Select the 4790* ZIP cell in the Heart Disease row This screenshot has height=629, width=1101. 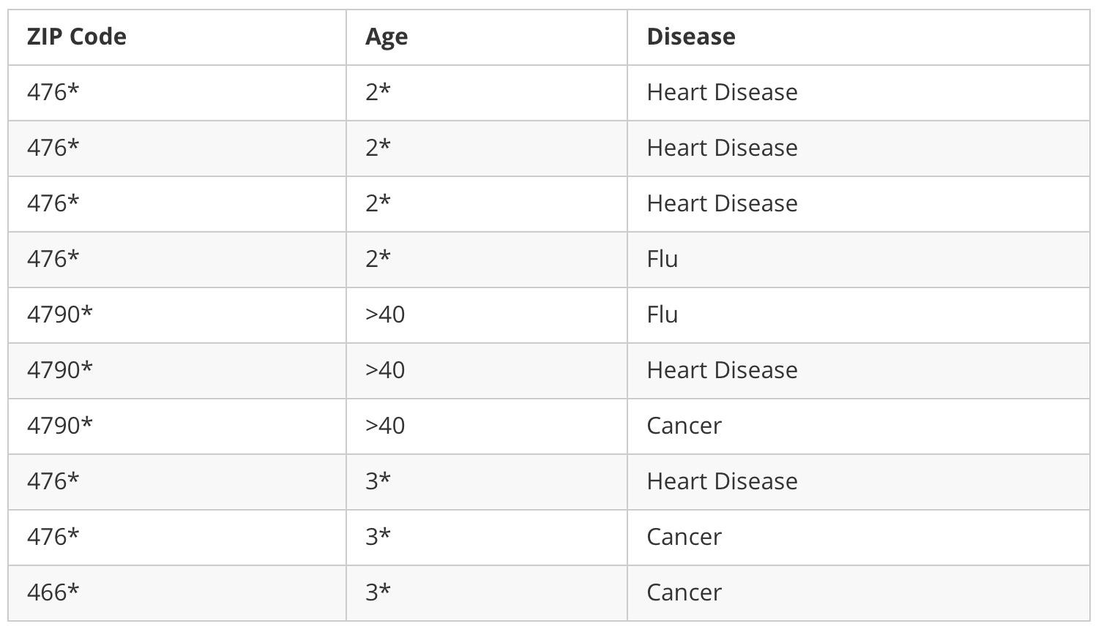tap(60, 370)
